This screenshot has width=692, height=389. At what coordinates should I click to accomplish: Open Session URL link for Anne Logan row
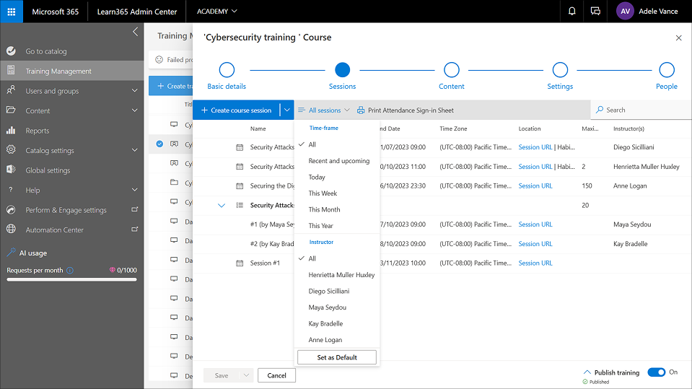[x=535, y=186]
